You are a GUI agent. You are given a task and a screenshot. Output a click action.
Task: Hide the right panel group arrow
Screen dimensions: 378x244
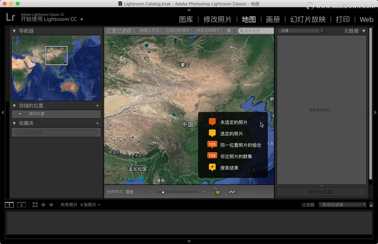[375, 112]
